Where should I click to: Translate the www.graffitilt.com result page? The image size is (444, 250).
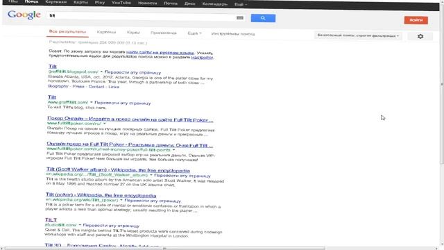point(122,103)
